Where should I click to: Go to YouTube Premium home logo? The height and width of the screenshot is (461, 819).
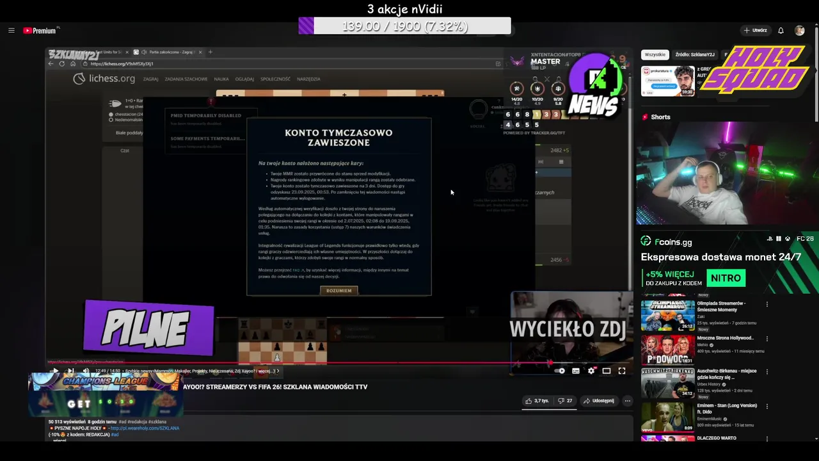tap(41, 31)
